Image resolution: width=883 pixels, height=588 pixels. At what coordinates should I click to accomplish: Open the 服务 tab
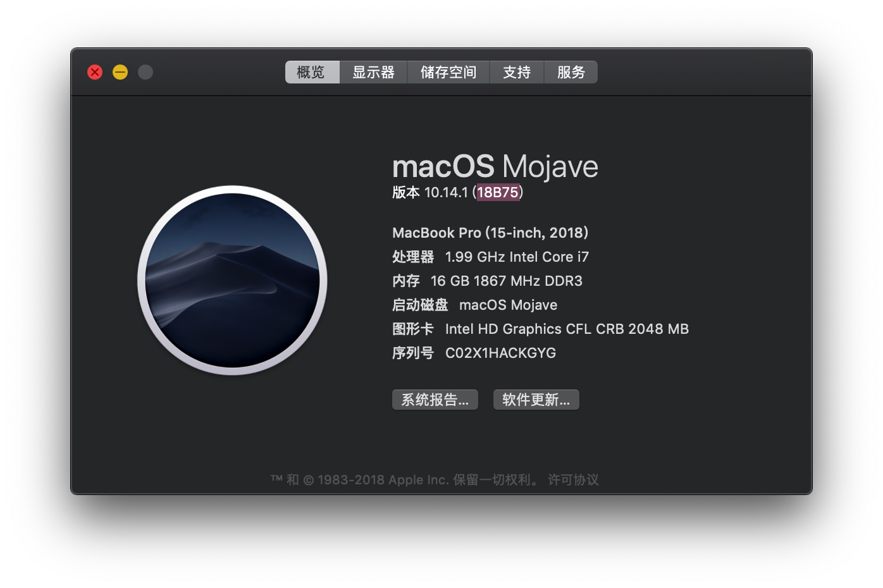coord(571,72)
